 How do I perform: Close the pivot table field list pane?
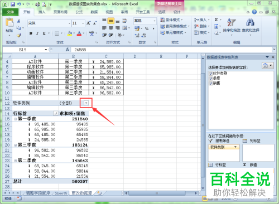[x=273, y=57]
